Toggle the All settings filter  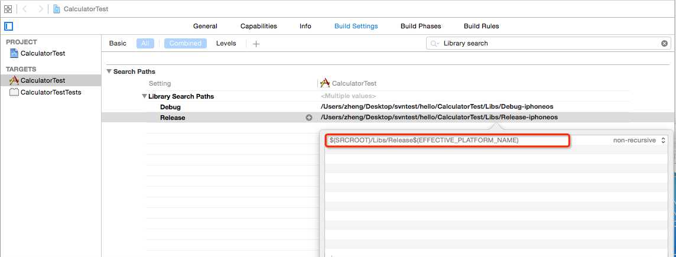coord(145,43)
